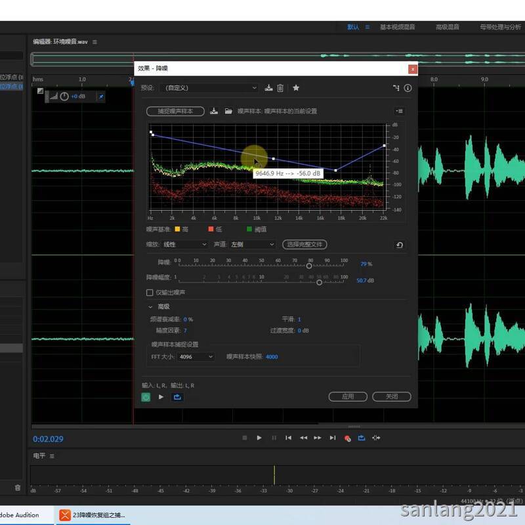525x525 pixels.
Task: Collapse the 高级 section
Action: (150, 306)
